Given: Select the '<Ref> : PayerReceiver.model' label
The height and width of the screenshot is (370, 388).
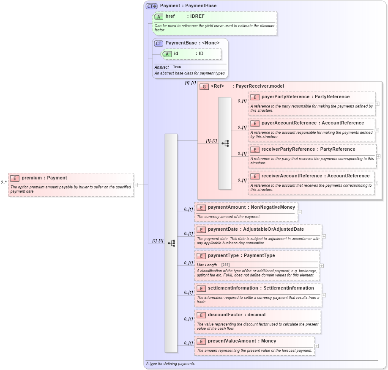Looking at the screenshot, I should click(247, 86).
